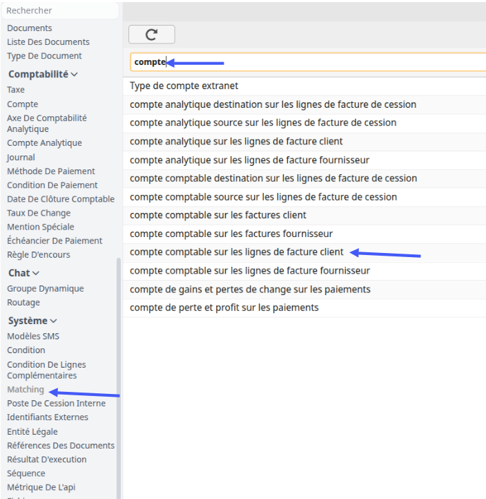Screen dimensions: 486x499
Task: Focus the Rechercher sidebar search field
Action: pyautogui.click(x=60, y=10)
